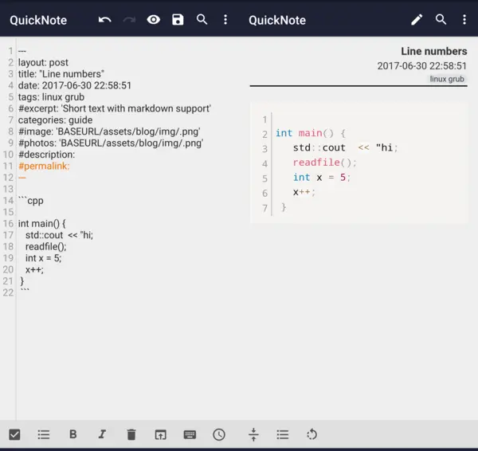Open the preview pane overflow menu
478x451 pixels.
pos(464,20)
